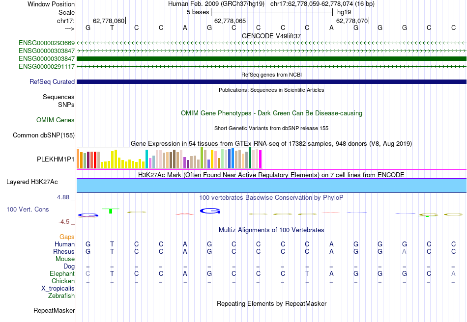Click the Layered H3K27Ac track label
Image resolution: width=467 pixels, height=322 pixels.
32,182
